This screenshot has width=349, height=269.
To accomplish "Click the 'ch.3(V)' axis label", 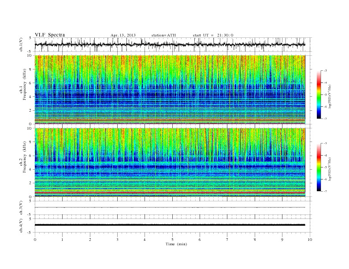I will [21, 208].
